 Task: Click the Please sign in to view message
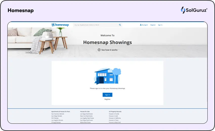(107, 88)
